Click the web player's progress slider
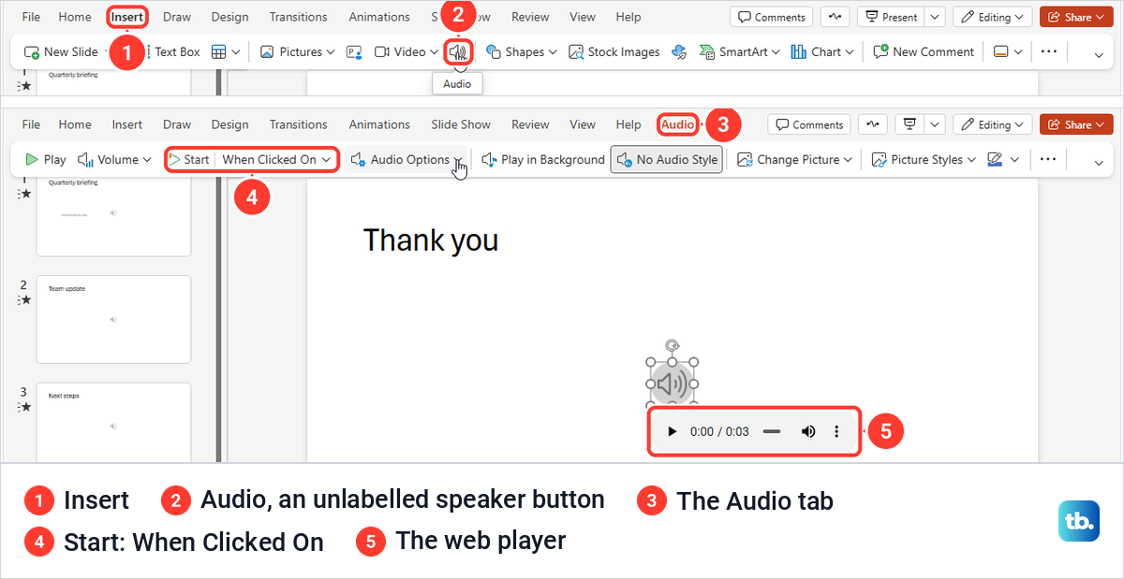Screen dimensions: 1124x579 click(x=772, y=431)
